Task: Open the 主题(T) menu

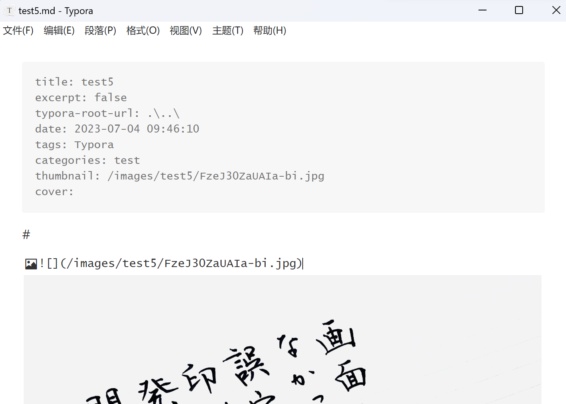Action: [228, 31]
